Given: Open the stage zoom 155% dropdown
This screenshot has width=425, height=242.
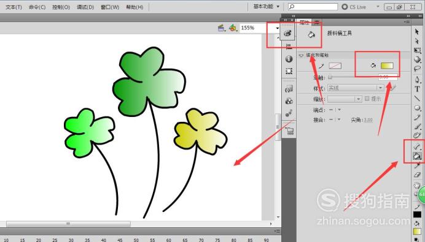Looking at the screenshot, I should 277,28.
